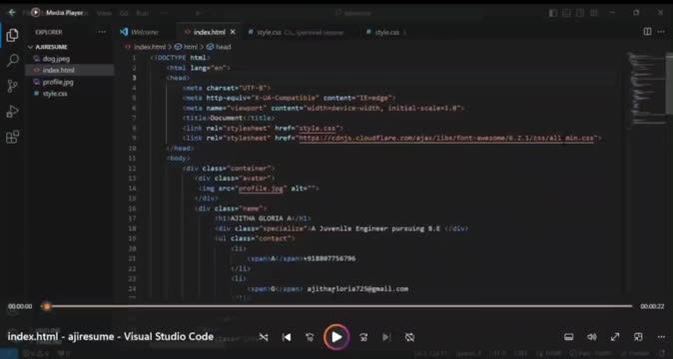
Task: Click the video seek bar progress track
Action: [339, 306]
